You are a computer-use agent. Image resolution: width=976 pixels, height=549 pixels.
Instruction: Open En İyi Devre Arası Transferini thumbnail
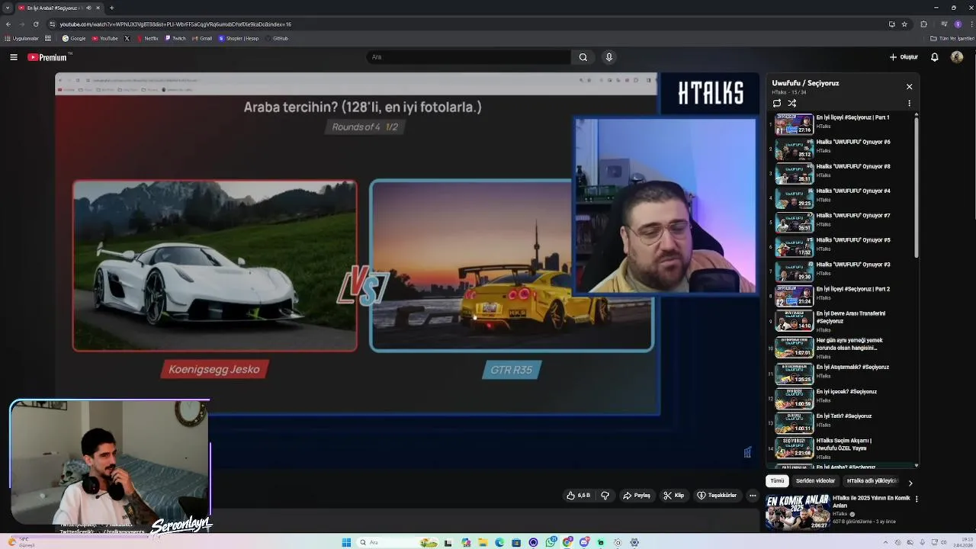(x=794, y=319)
